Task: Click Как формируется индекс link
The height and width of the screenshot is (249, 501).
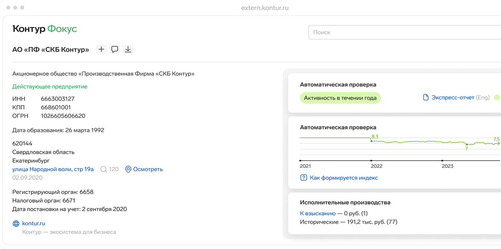Action: [343, 178]
